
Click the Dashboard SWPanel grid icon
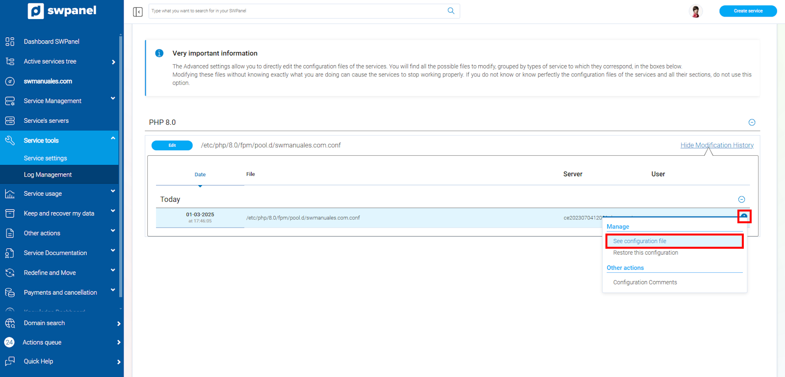[x=10, y=42]
